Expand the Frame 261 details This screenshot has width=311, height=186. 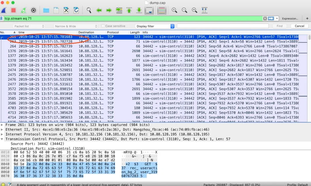click(2, 125)
